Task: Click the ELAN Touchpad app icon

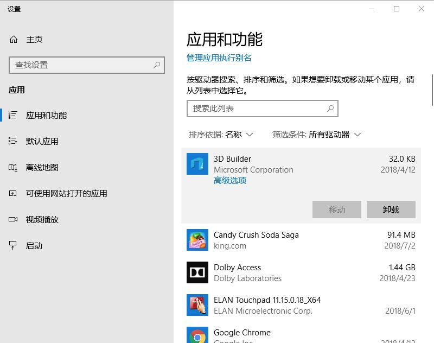Action: [x=197, y=305]
